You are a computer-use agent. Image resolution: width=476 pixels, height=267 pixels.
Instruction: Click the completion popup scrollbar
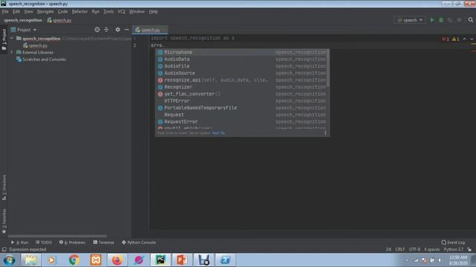click(328, 67)
